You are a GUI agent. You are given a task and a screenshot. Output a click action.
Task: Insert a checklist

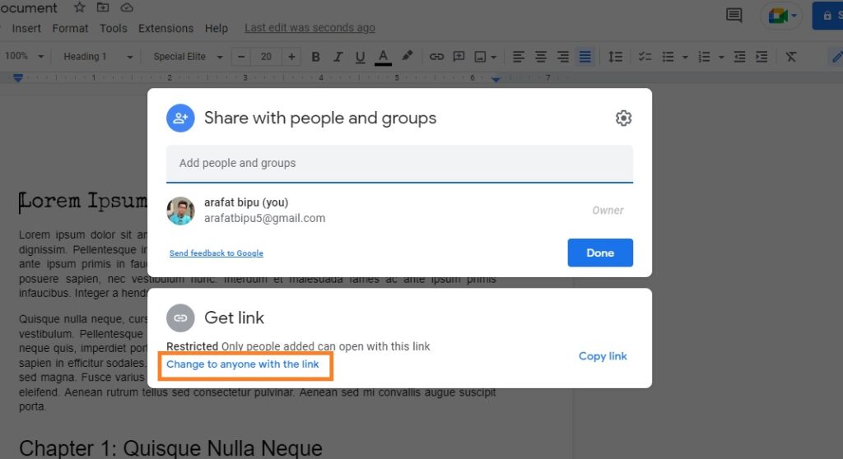point(645,57)
